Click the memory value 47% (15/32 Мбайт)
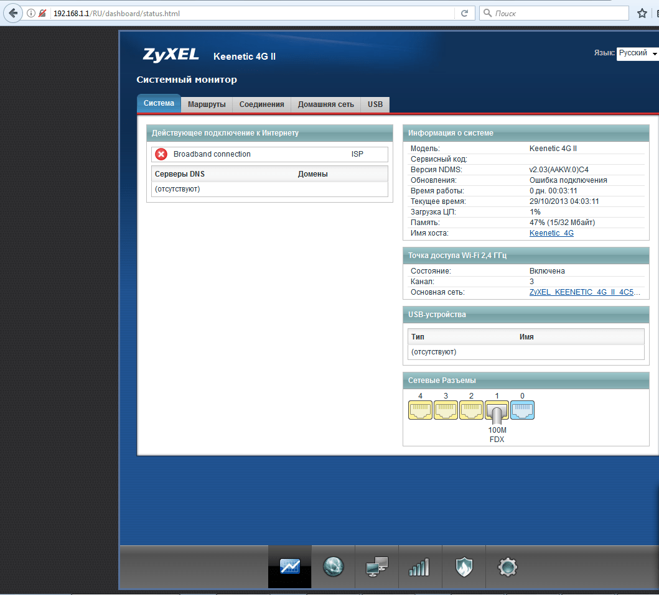This screenshot has width=659, height=595. (x=563, y=223)
